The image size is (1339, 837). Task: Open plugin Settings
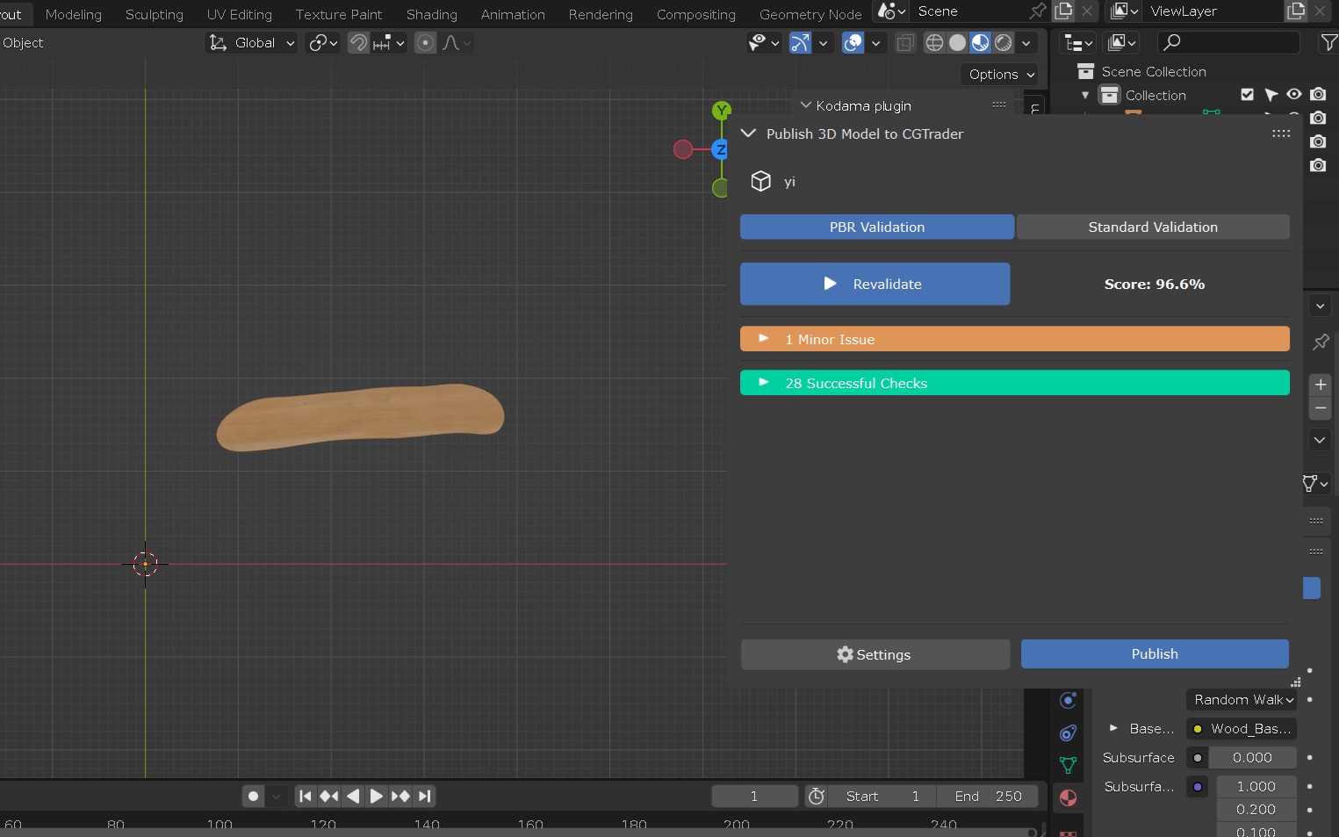point(875,654)
